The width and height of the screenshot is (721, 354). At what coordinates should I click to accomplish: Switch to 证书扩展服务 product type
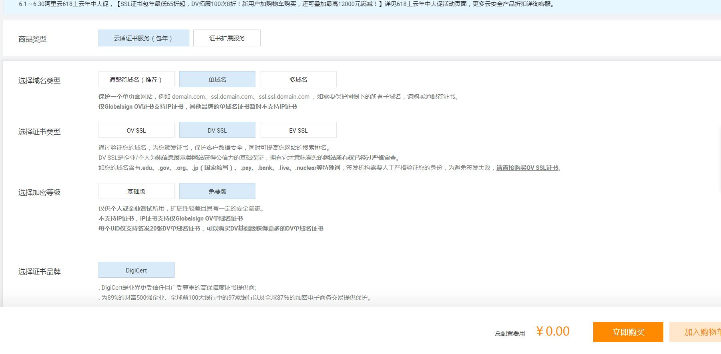[x=227, y=38]
